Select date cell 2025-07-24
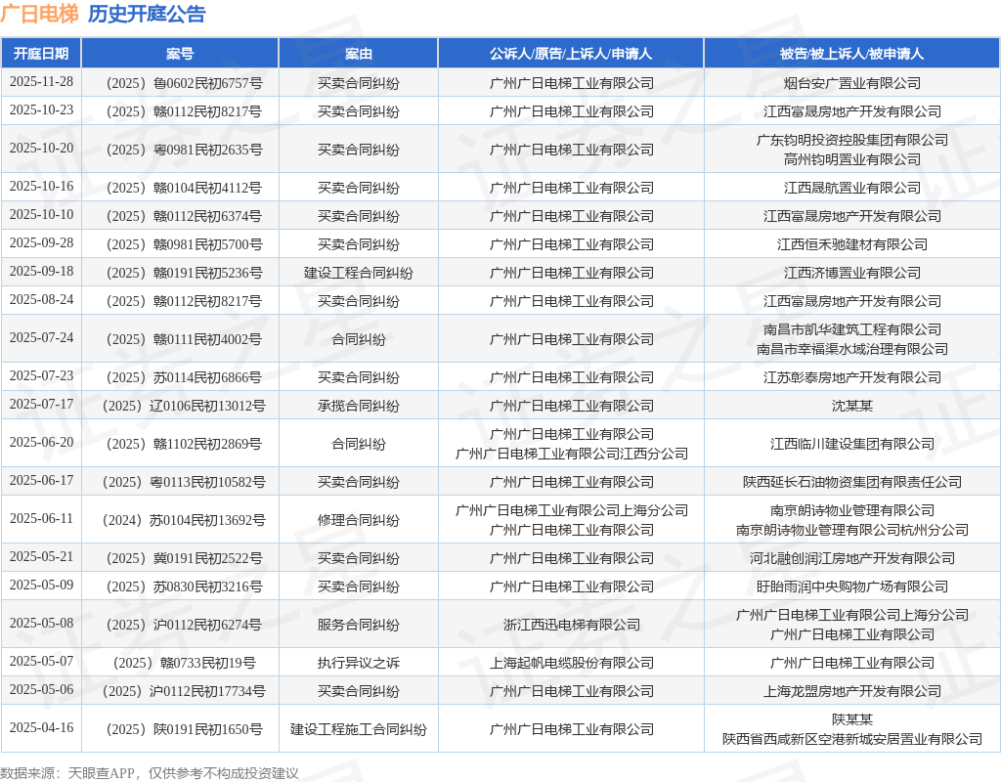The image size is (1001, 782). click(x=41, y=337)
